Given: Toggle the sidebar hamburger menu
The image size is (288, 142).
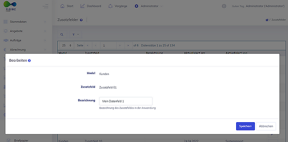Looking at the screenshot, I should 46,6.
